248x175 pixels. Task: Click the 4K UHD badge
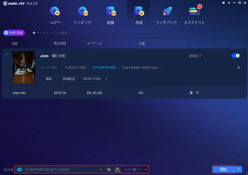click(x=59, y=56)
